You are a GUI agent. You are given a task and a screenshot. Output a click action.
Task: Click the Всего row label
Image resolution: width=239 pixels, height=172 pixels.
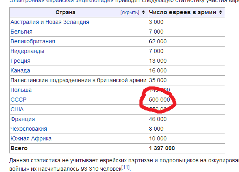(x=19, y=148)
